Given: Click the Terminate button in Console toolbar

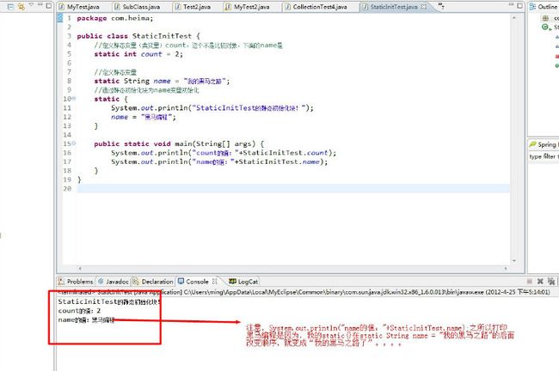Looking at the screenshot, I should tap(530, 282).
